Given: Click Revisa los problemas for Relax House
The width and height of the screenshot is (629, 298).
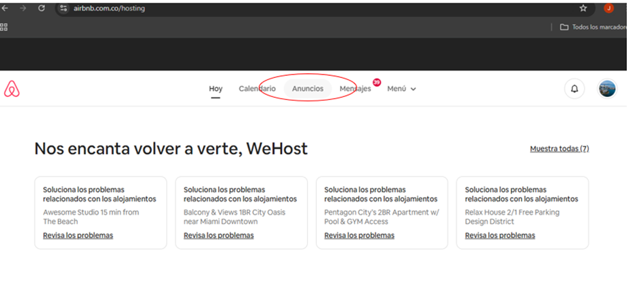Looking at the screenshot, I should pos(500,235).
